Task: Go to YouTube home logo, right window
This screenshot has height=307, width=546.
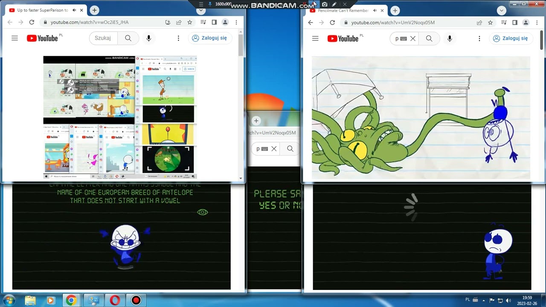Action: pos(343,38)
